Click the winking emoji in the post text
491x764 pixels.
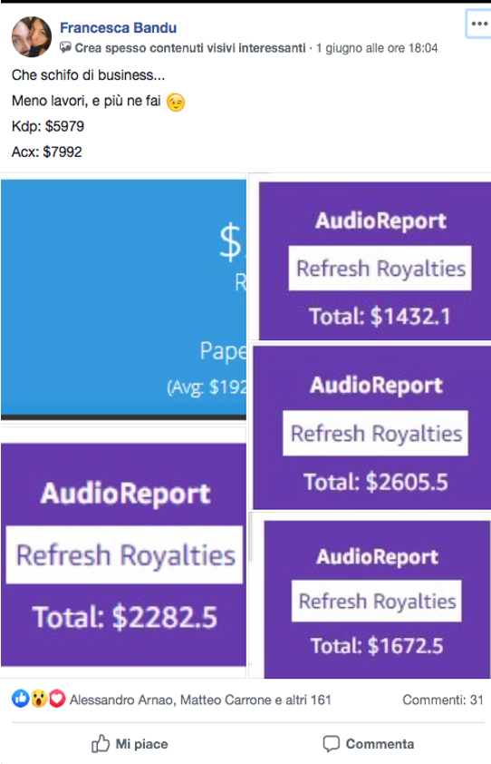click(x=176, y=103)
